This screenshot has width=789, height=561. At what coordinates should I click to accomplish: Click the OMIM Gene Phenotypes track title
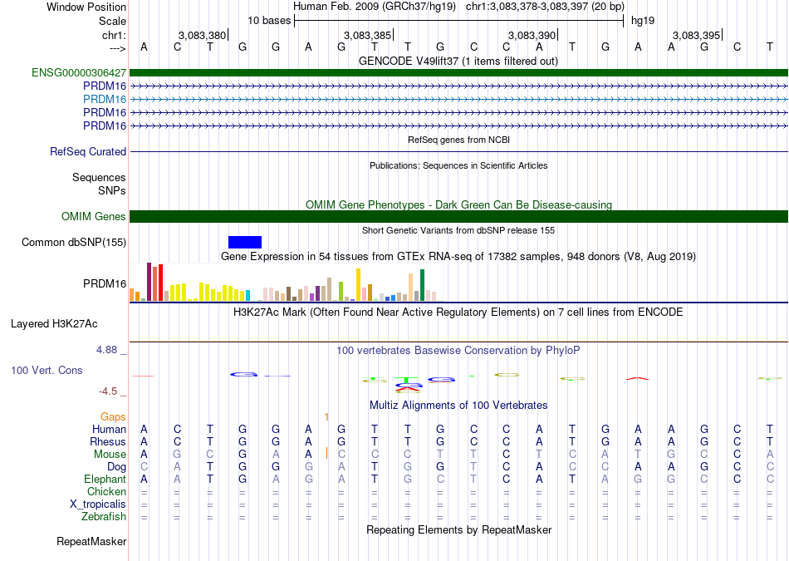click(459, 204)
